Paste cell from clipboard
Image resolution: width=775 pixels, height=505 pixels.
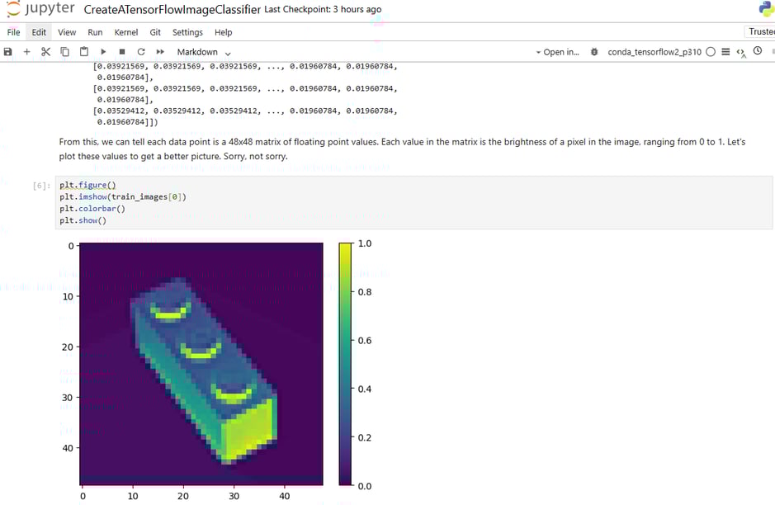coord(84,52)
